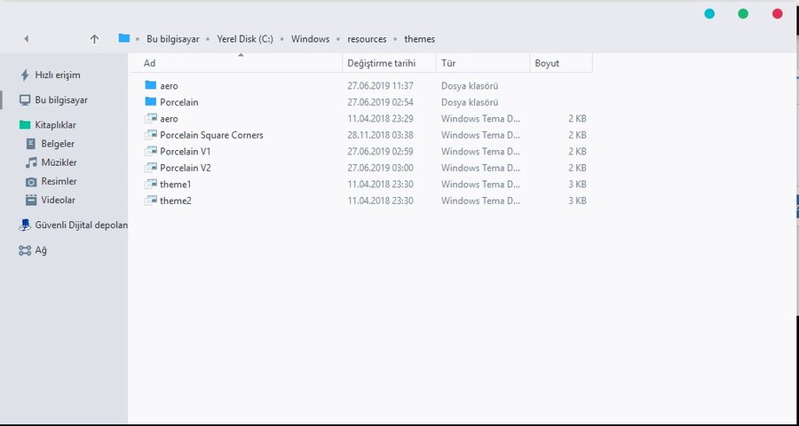799x426 pixels.
Task: Open Güvenli Dijital depolama item
Action: 81,225
